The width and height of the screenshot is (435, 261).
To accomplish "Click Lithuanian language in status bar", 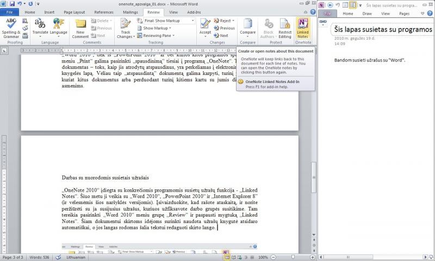I will [x=76, y=257].
